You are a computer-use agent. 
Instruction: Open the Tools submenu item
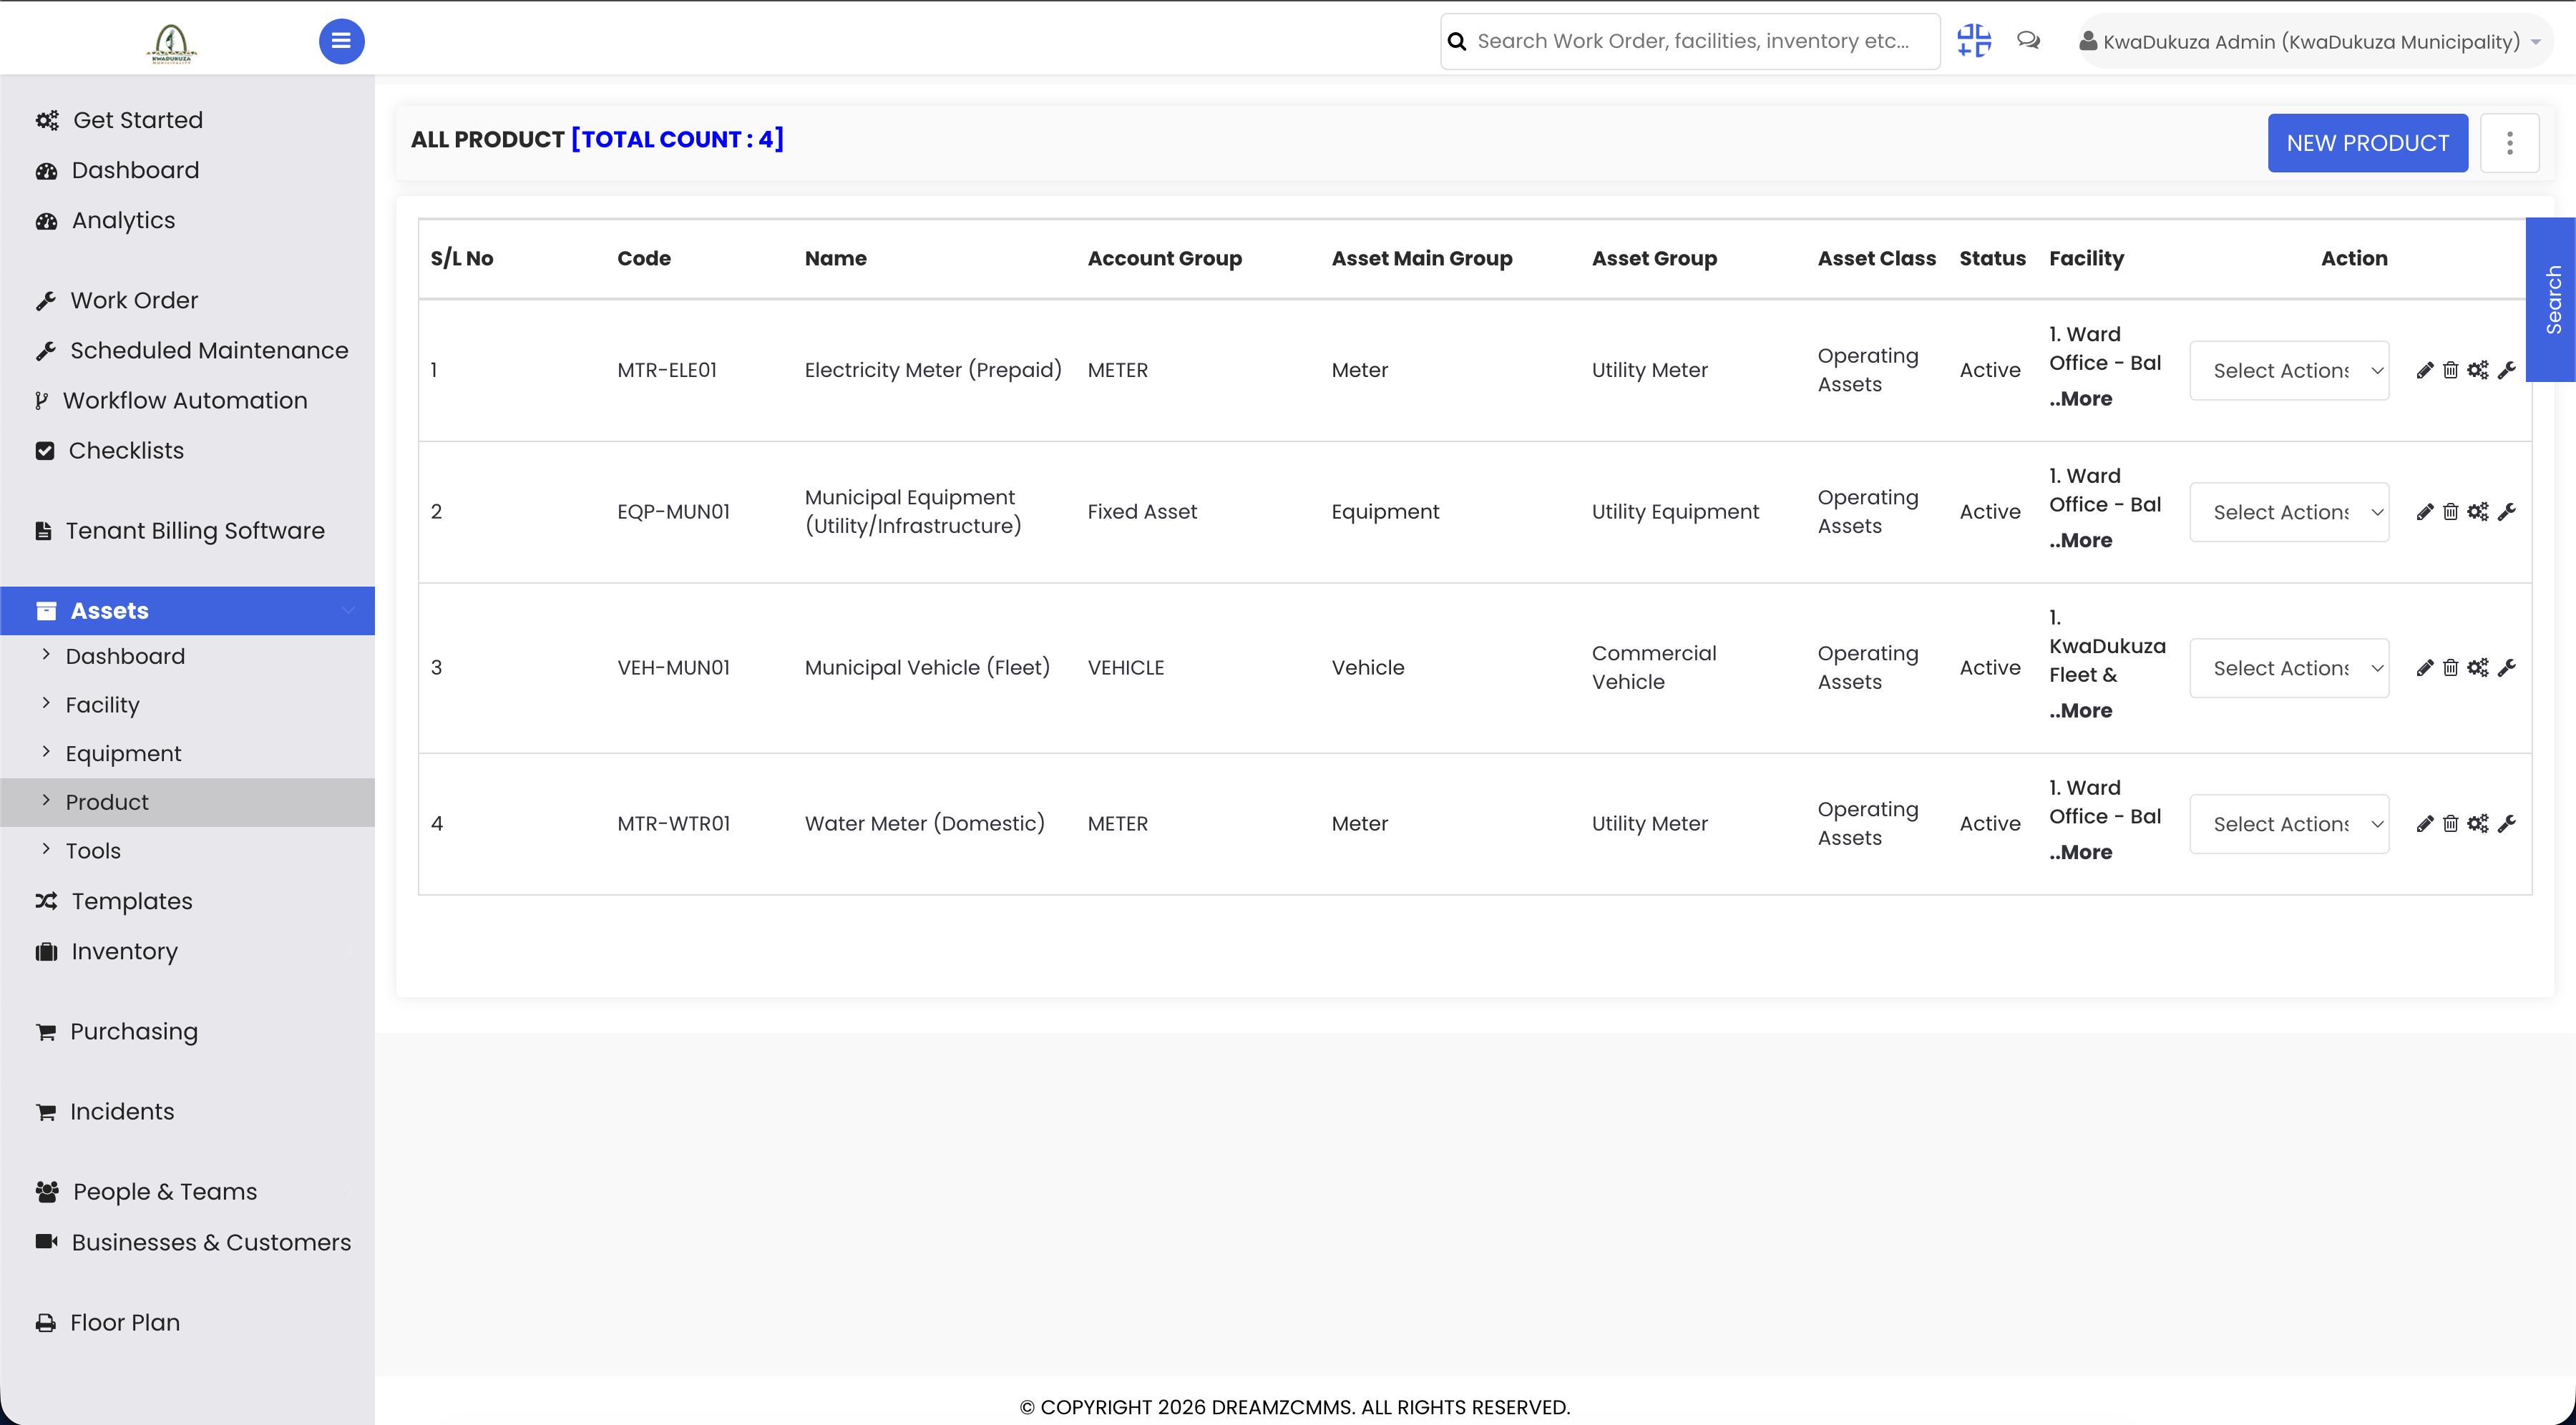(x=93, y=851)
